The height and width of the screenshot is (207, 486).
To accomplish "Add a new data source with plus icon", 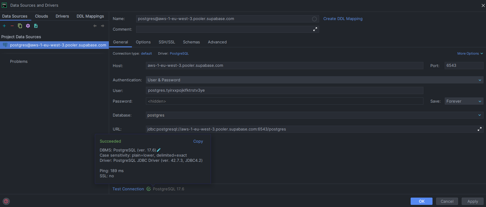I will [x=4, y=26].
